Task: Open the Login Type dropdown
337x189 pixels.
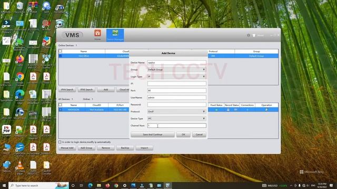Action: [177, 77]
